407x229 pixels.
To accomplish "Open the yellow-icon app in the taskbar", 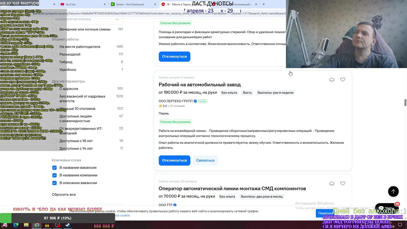I will (x=47, y=225).
